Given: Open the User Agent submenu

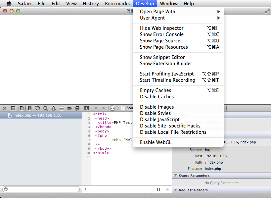Looking at the screenshot, I should pyautogui.click(x=178, y=18).
